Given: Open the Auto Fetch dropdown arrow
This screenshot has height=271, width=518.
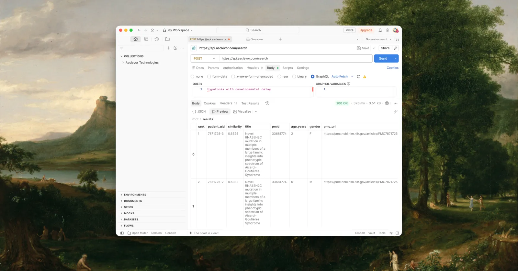Looking at the screenshot, I should pos(352,77).
